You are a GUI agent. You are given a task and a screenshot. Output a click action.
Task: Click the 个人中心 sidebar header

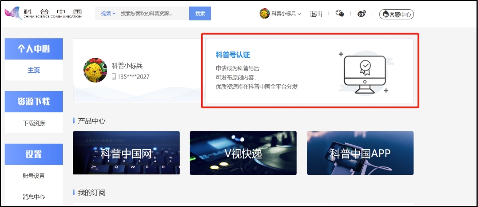tap(34, 49)
